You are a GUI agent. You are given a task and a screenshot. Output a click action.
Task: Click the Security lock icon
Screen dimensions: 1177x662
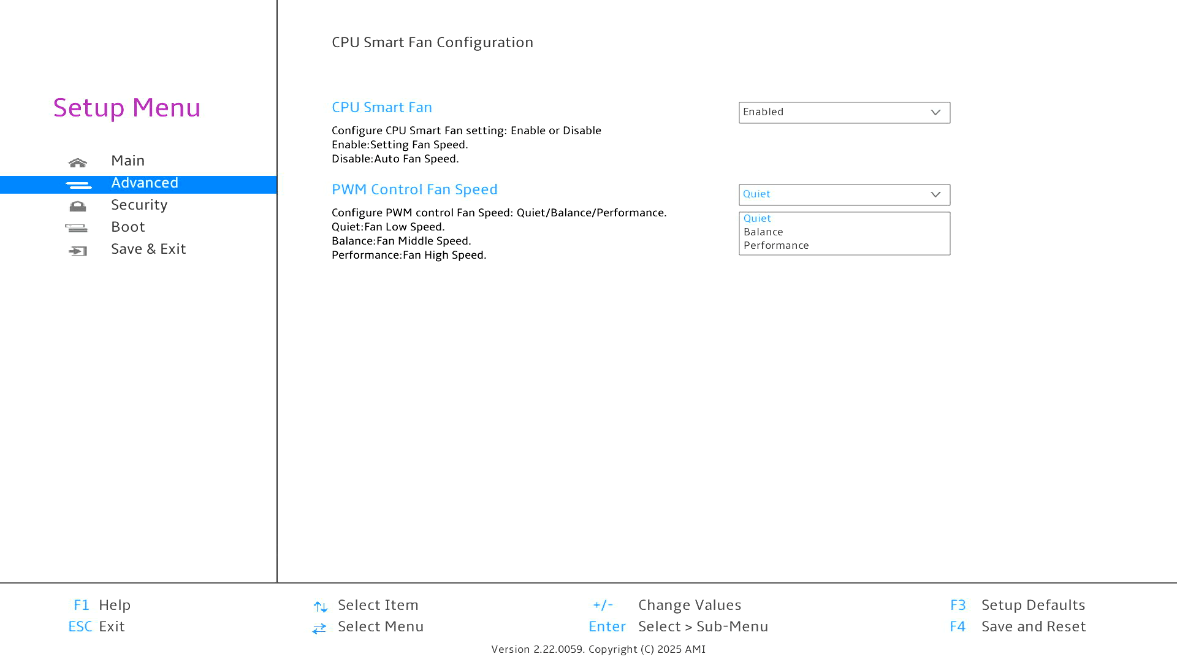click(78, 206)
